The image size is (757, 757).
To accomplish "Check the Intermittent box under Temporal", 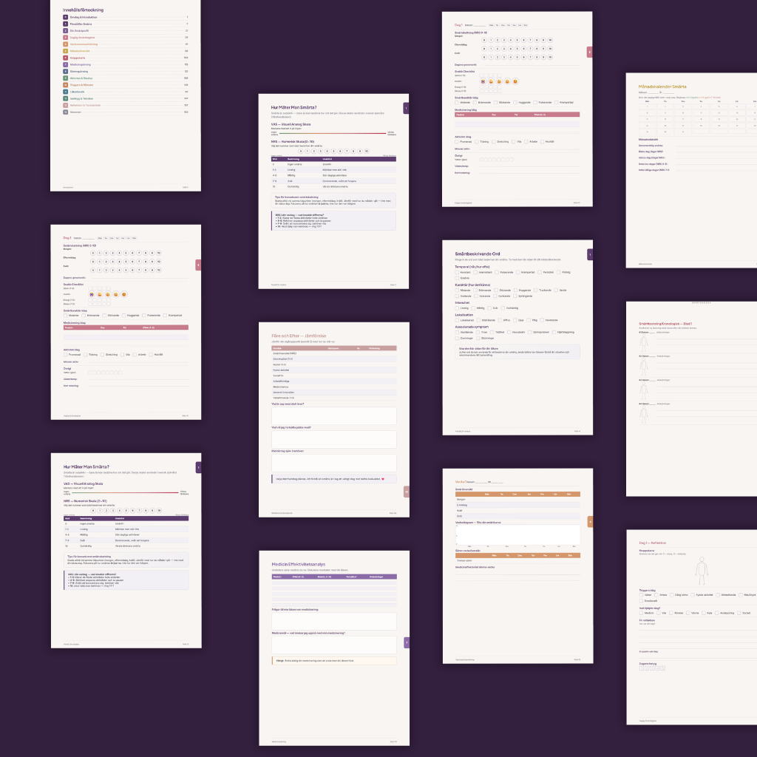I will (475, 272).
